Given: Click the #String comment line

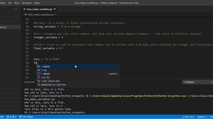Looking at the screenshot, I should point(80,23).
